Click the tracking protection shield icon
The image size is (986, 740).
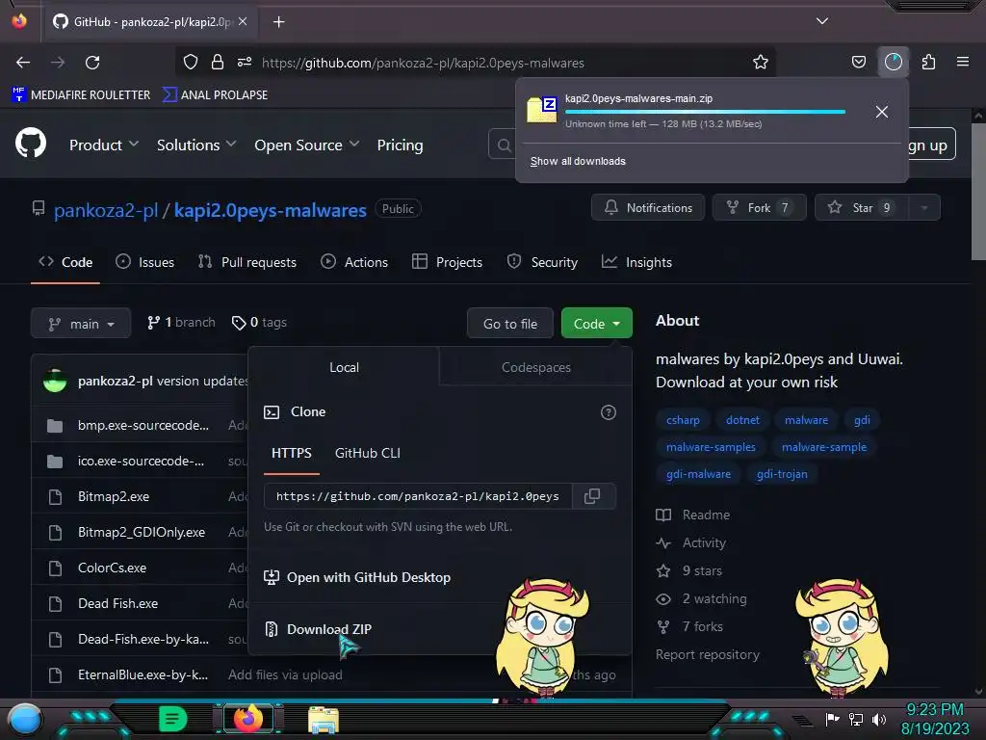[191, 62]
